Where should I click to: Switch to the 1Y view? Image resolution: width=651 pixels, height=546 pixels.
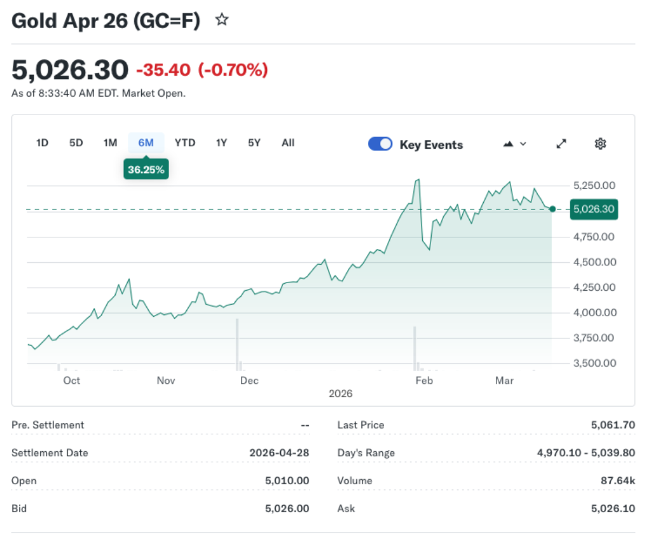221,143
